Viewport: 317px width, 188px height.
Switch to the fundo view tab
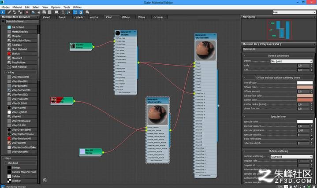(62, 17)
